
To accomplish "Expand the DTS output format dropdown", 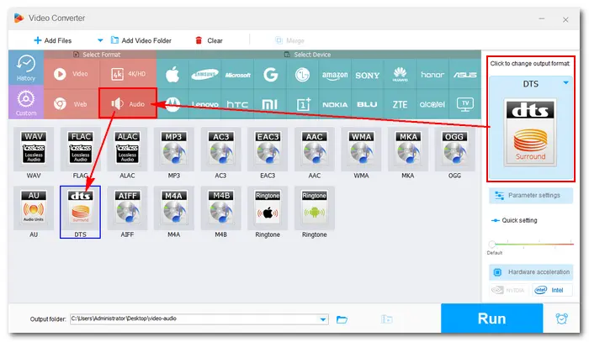I will [565, 83].
